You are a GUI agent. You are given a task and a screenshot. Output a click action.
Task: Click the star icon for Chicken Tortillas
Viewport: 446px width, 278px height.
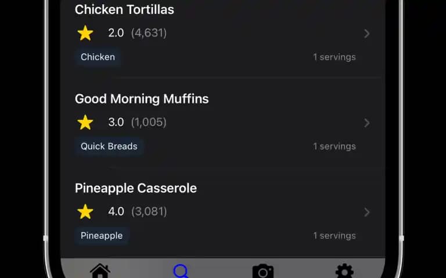pos(85,33)
